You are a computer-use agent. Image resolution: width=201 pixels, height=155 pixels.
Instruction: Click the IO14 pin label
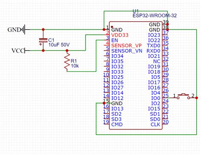(117, 93)
